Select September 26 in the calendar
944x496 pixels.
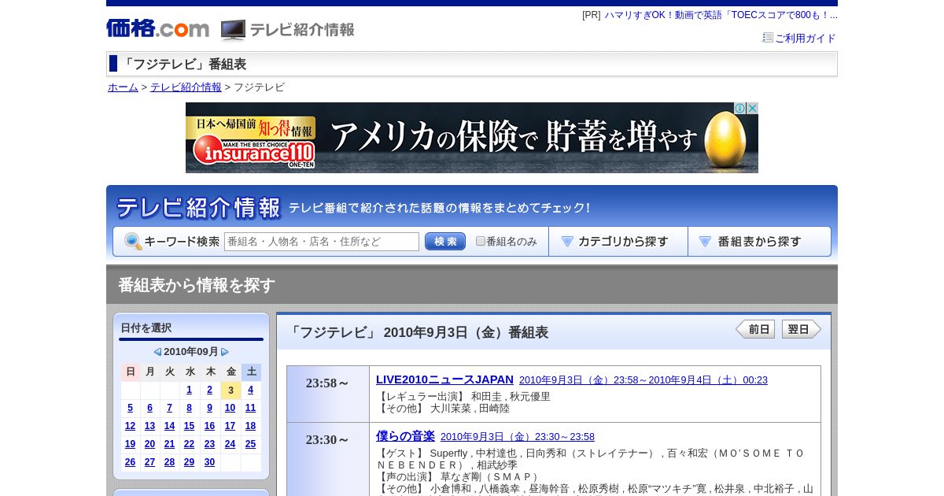pos(131,462)
